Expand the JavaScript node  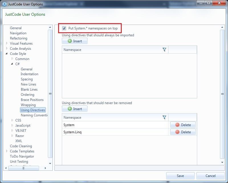point(12,125)
